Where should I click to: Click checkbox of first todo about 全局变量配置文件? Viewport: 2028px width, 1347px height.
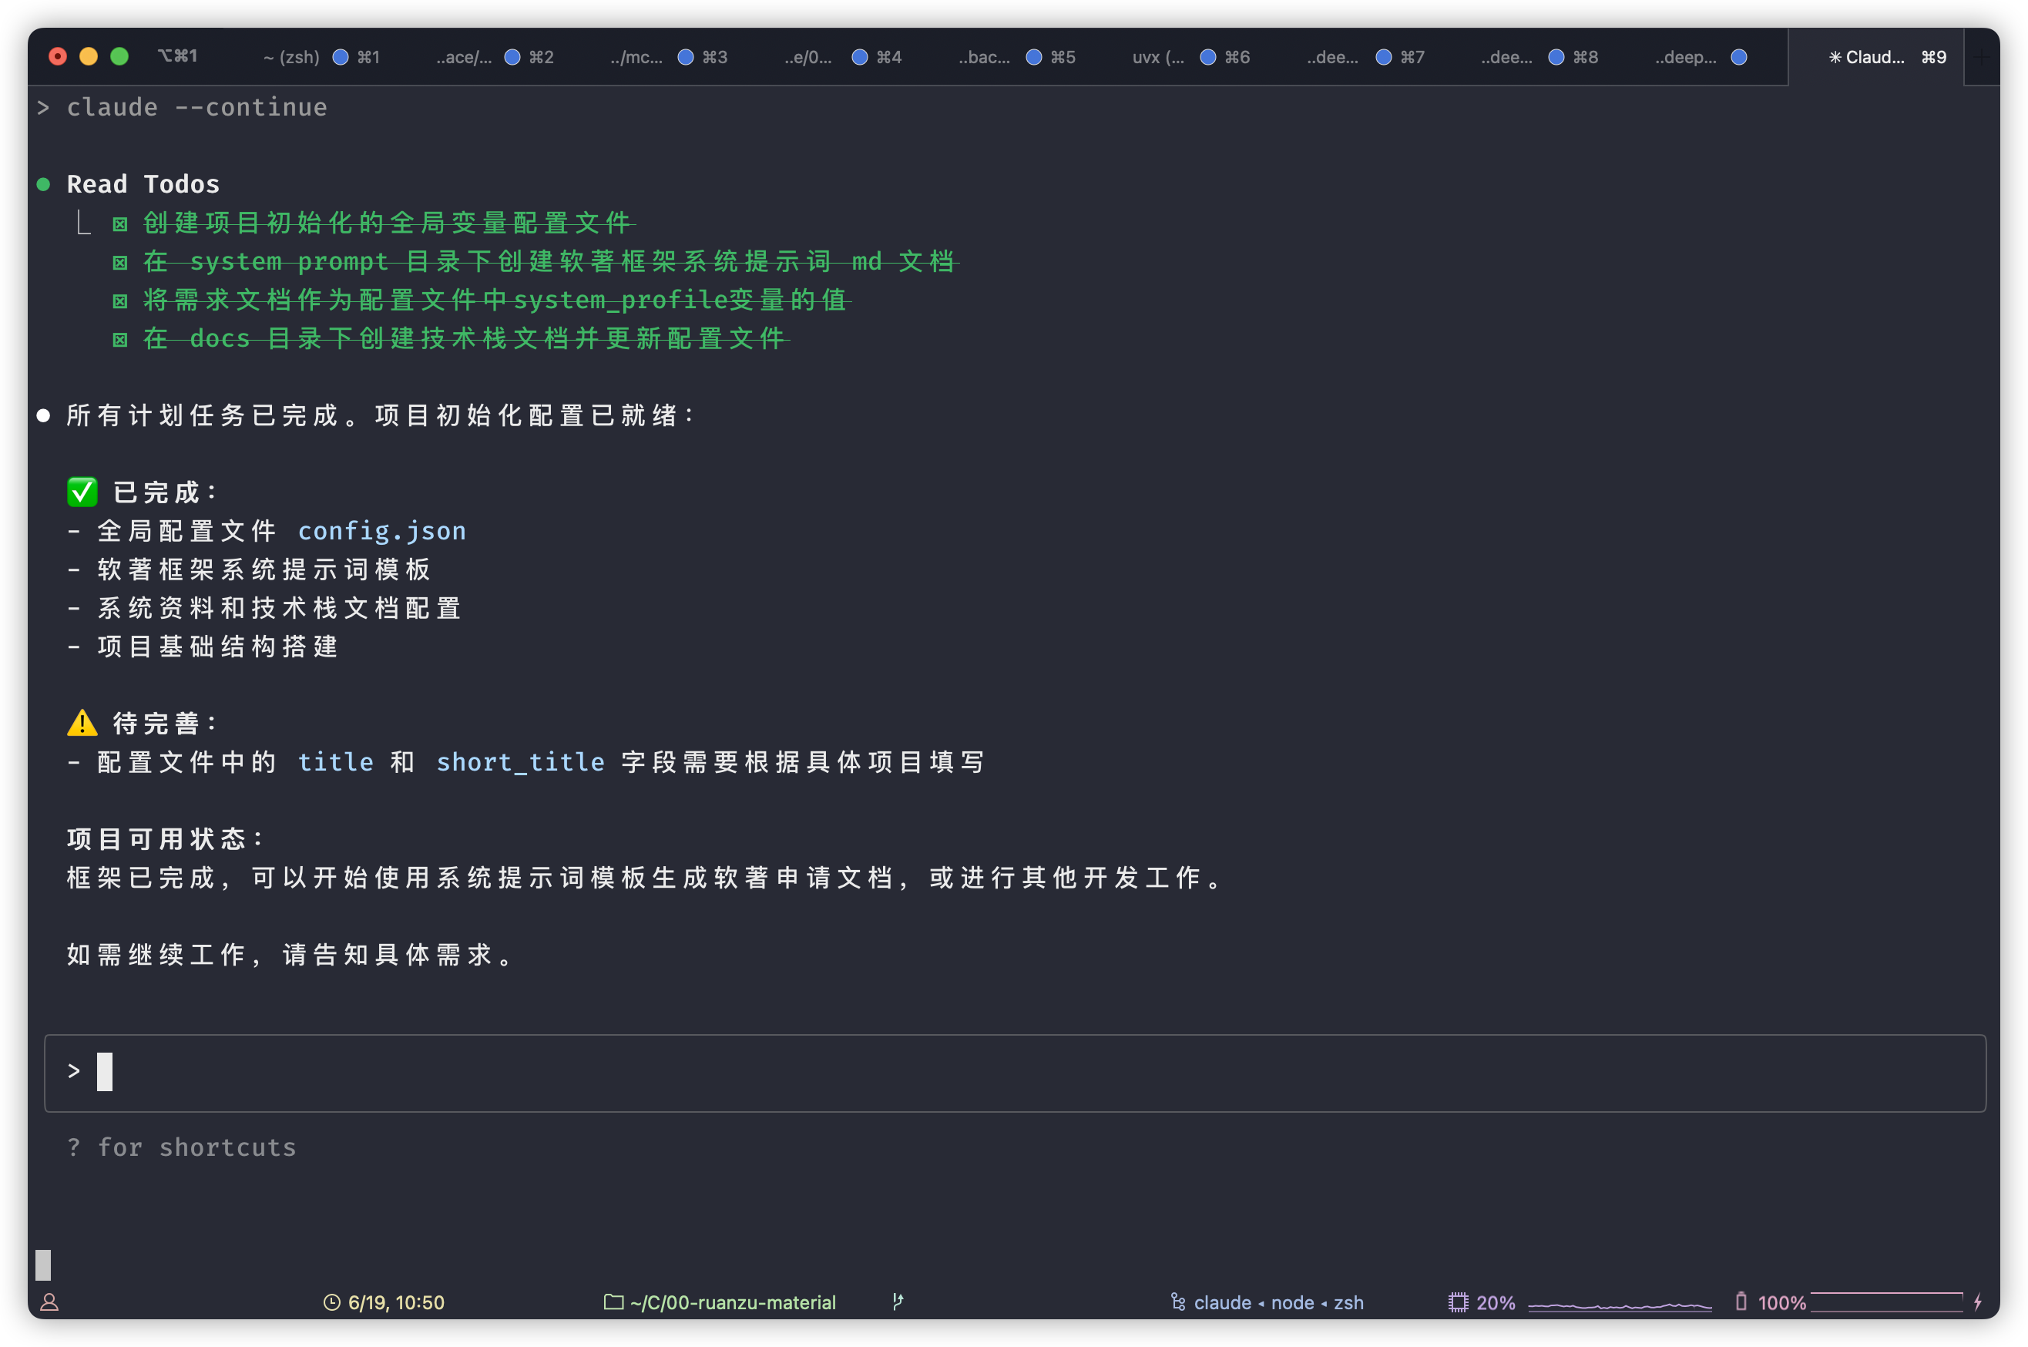[120, 224]
